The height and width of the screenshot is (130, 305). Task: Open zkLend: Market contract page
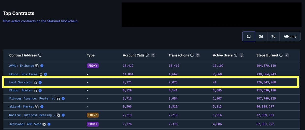click(x=22, y=107)
